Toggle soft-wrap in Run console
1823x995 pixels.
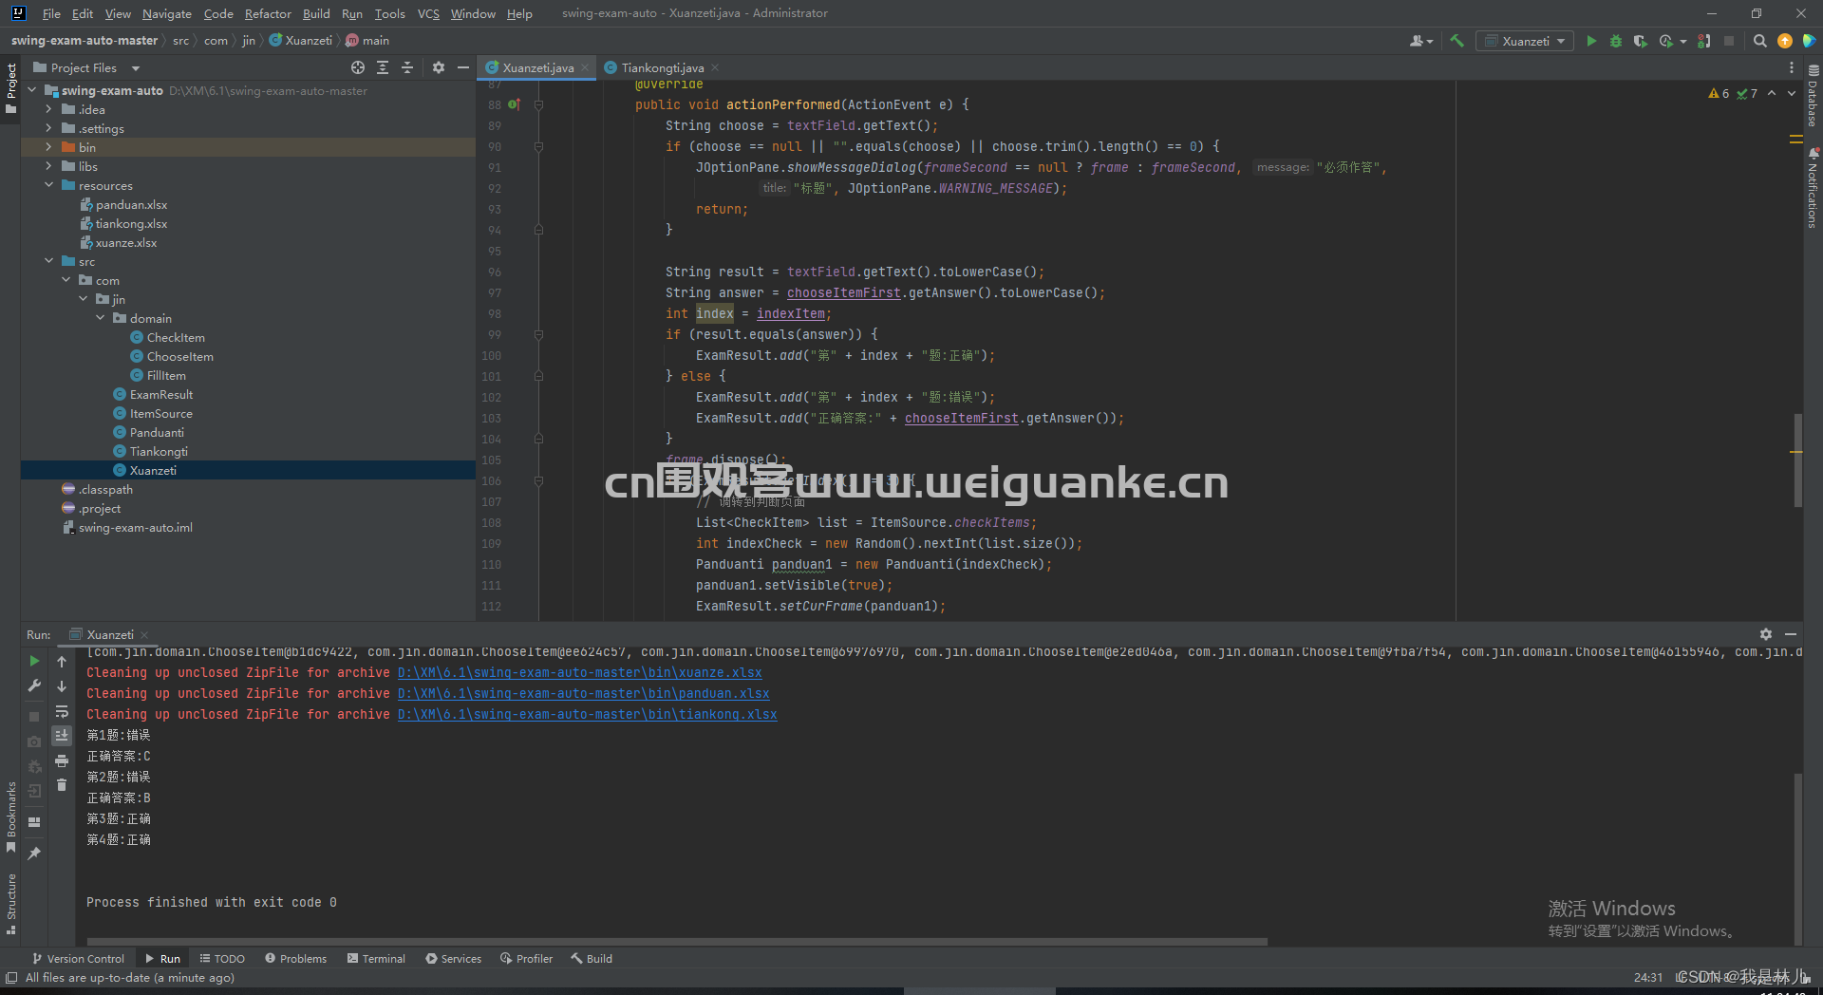tap(62, 711)
